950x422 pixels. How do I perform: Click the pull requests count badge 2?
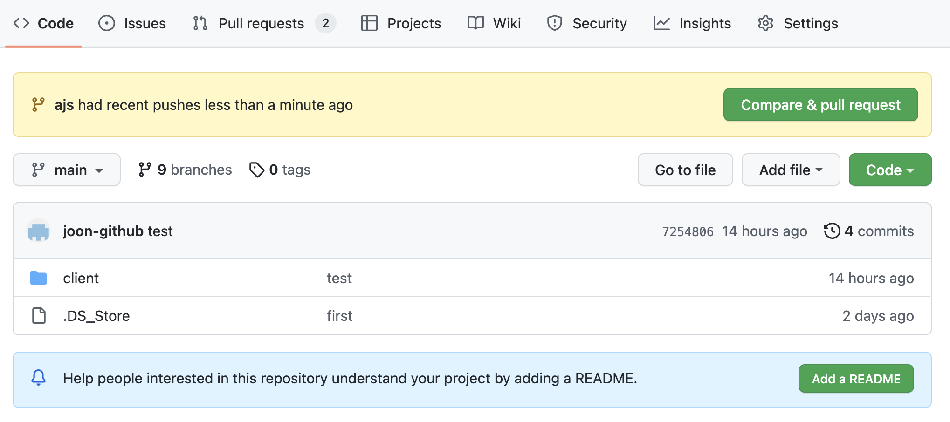click(x=325, y=23)
